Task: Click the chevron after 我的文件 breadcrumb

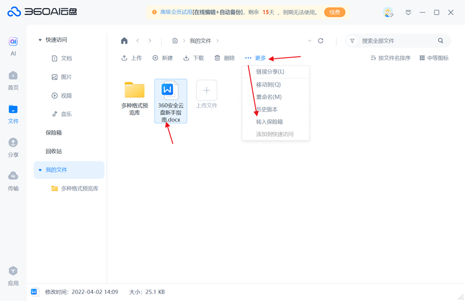Action: click(x=217, y=41)
